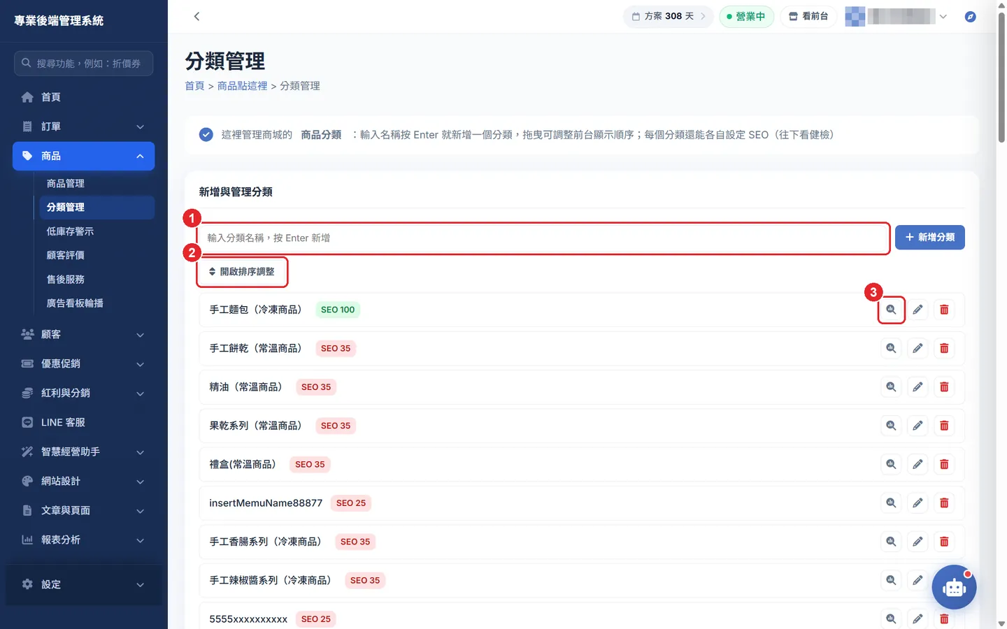Open SEO check for 手工香腸系列（冷凍商品）
The height and width of the screenshot is (629, 1007).
click(x=891, y=542)
